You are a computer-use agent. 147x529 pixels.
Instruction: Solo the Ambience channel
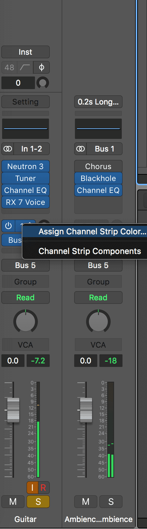111,502
